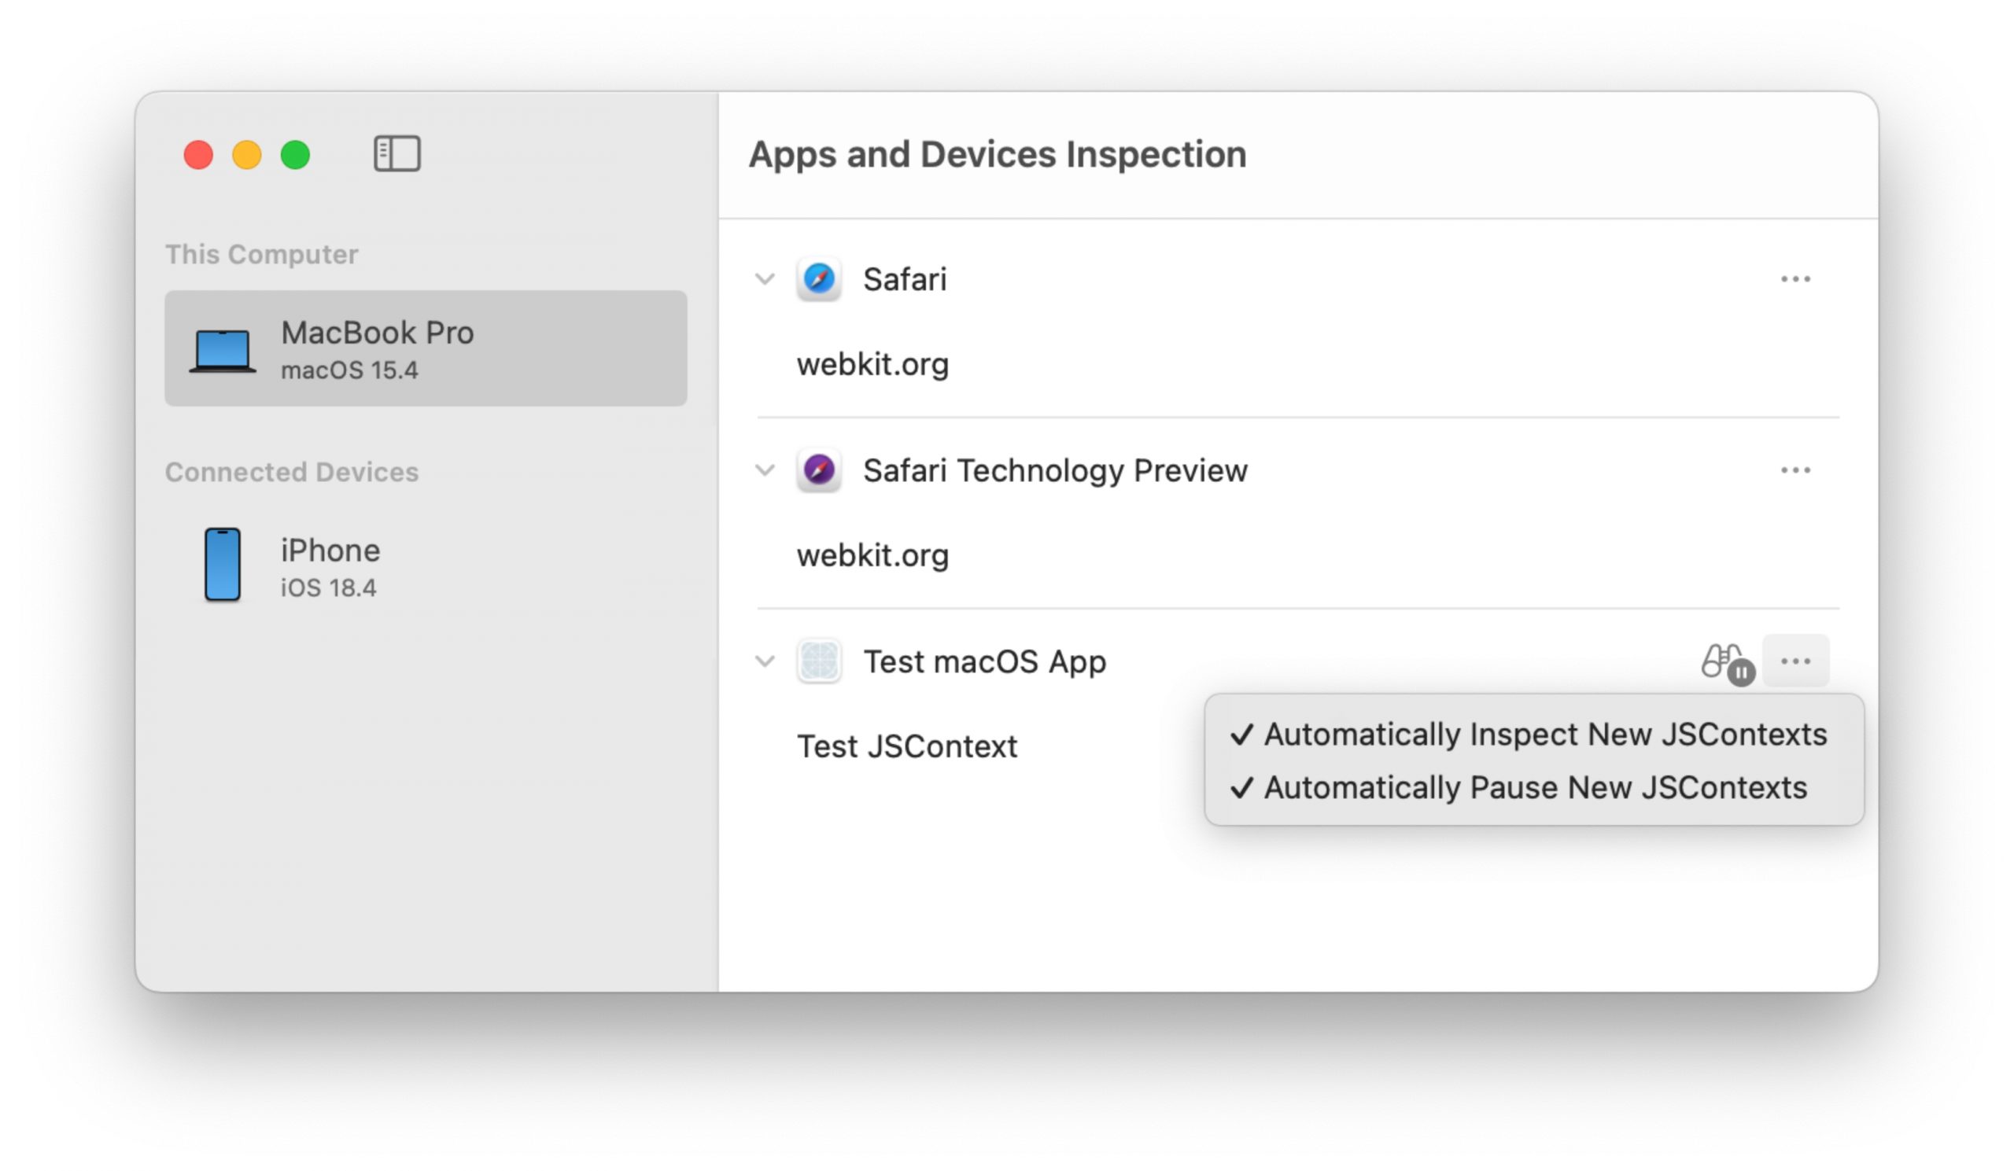
Task: Collapse the Test macOS App chevron
Action: click(765, 661)
